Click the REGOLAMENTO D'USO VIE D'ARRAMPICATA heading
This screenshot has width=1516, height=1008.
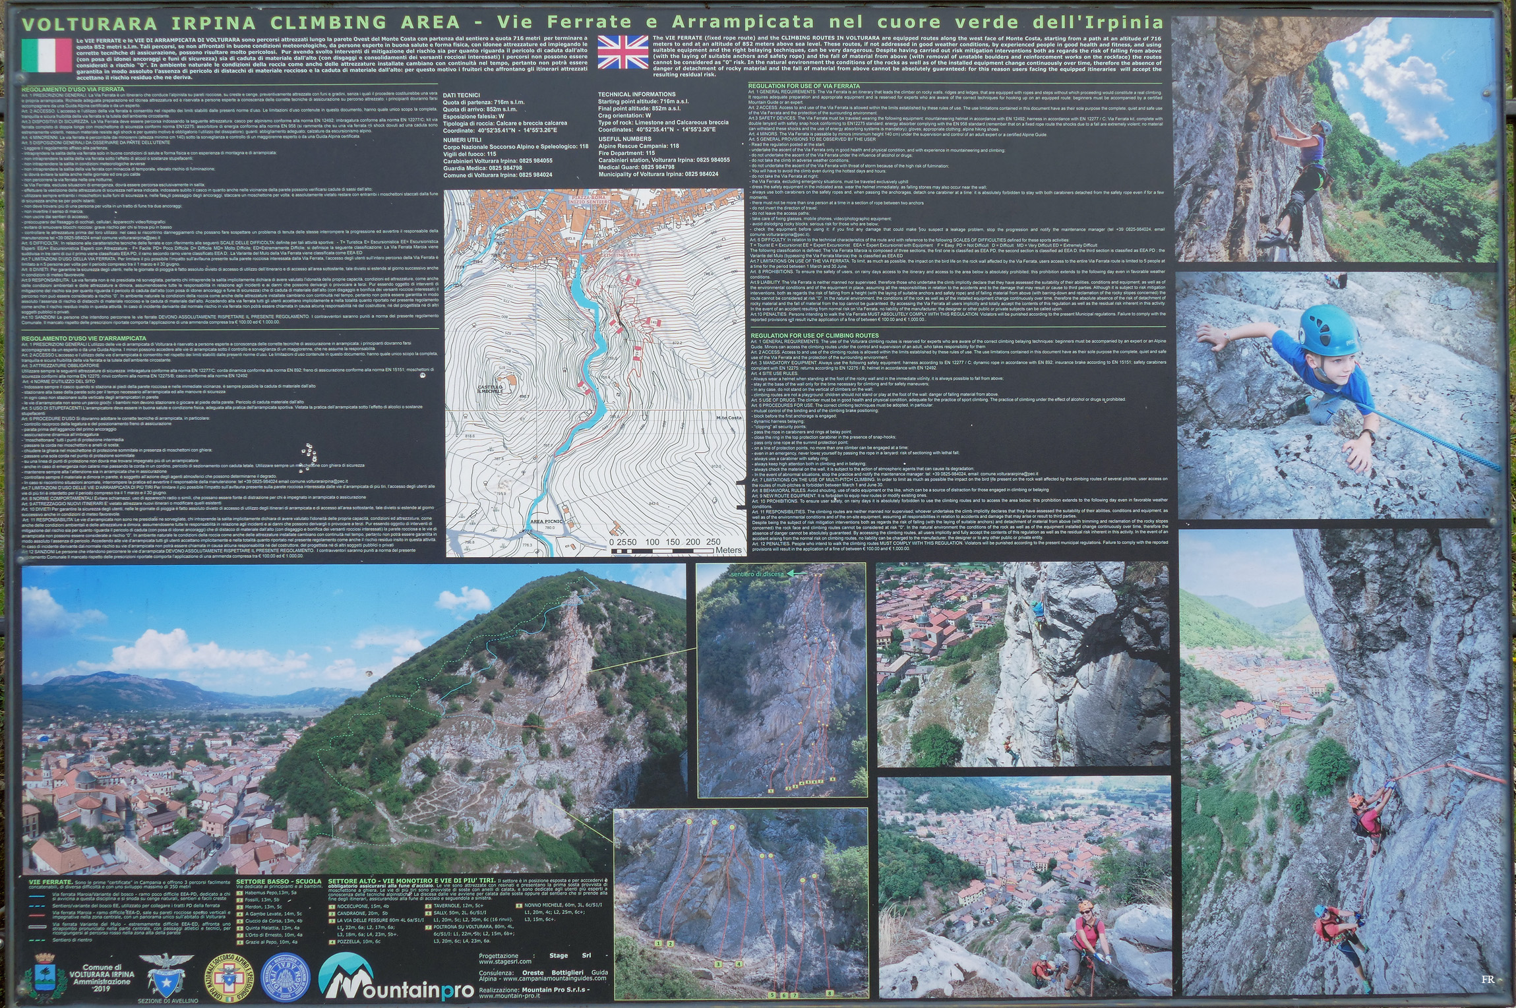(84, 338)
